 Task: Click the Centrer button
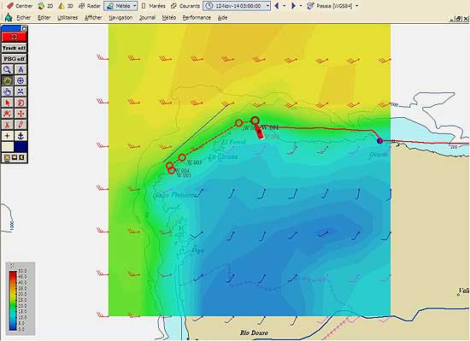tap(20, 6)
